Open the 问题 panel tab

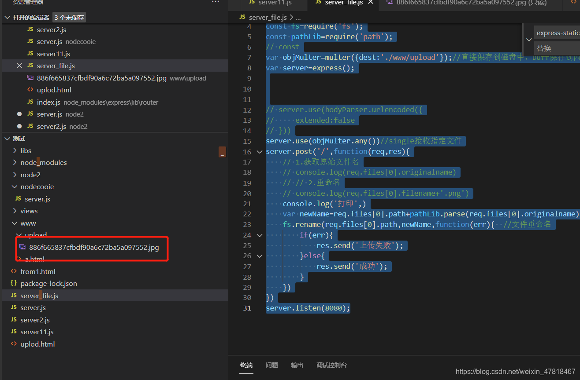click(272, 365)
